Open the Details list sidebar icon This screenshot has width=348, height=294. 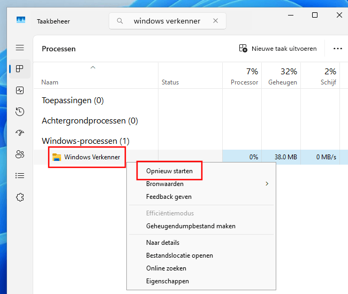pyautogui.click(x=20, y=176)
